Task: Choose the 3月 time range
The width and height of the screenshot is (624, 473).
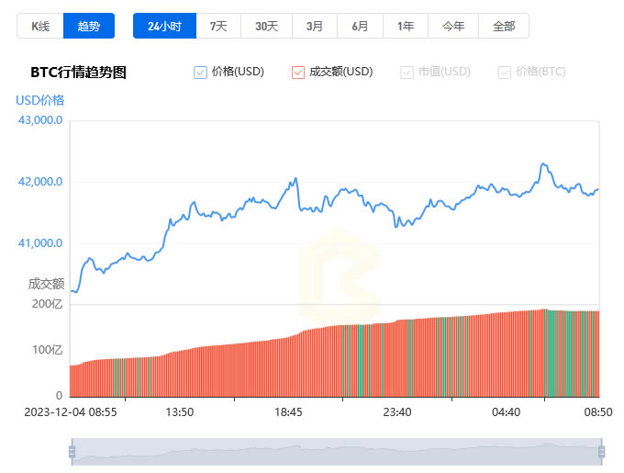Action: 314,26
